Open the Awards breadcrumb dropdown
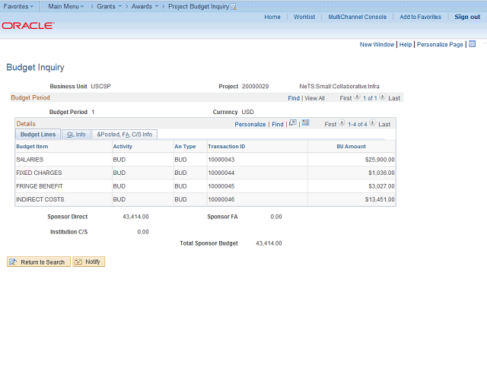487x365 pixels. 146,6
